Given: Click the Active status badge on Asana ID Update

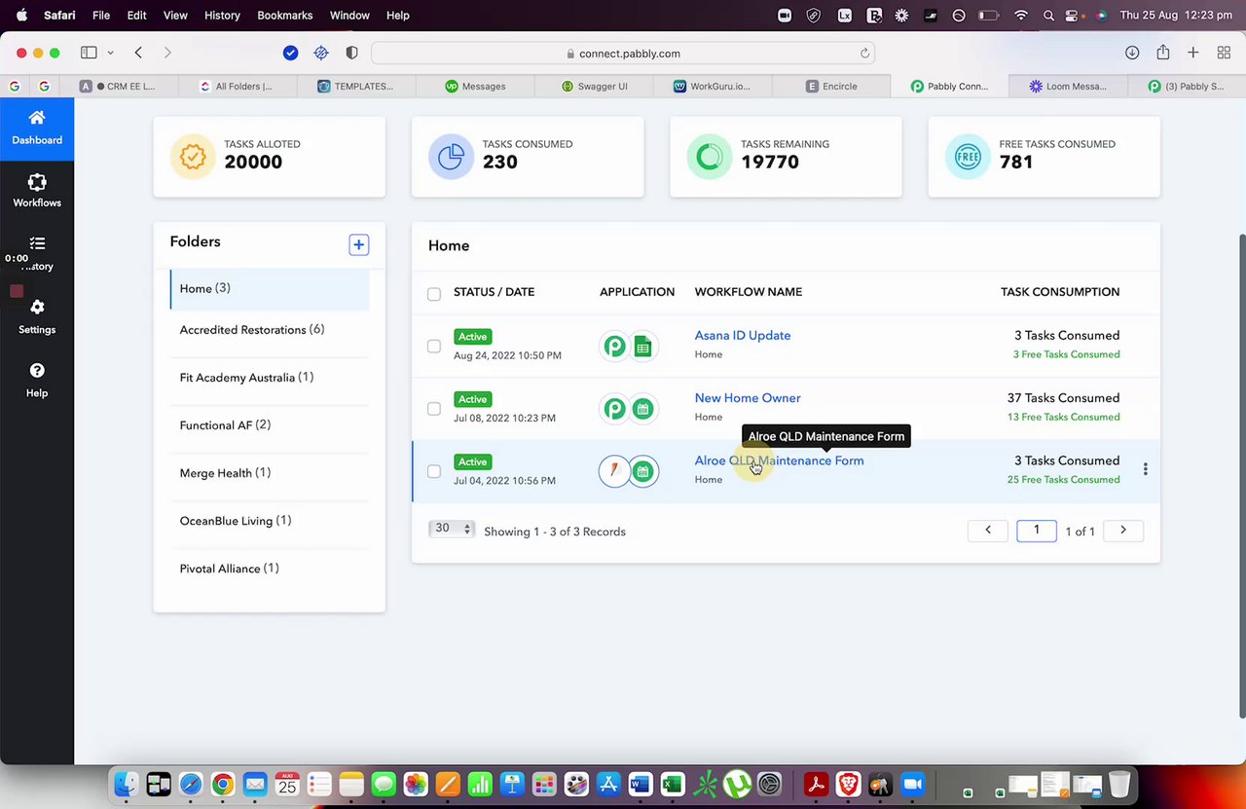Looking at the screenshot, I should click(472, 337).
